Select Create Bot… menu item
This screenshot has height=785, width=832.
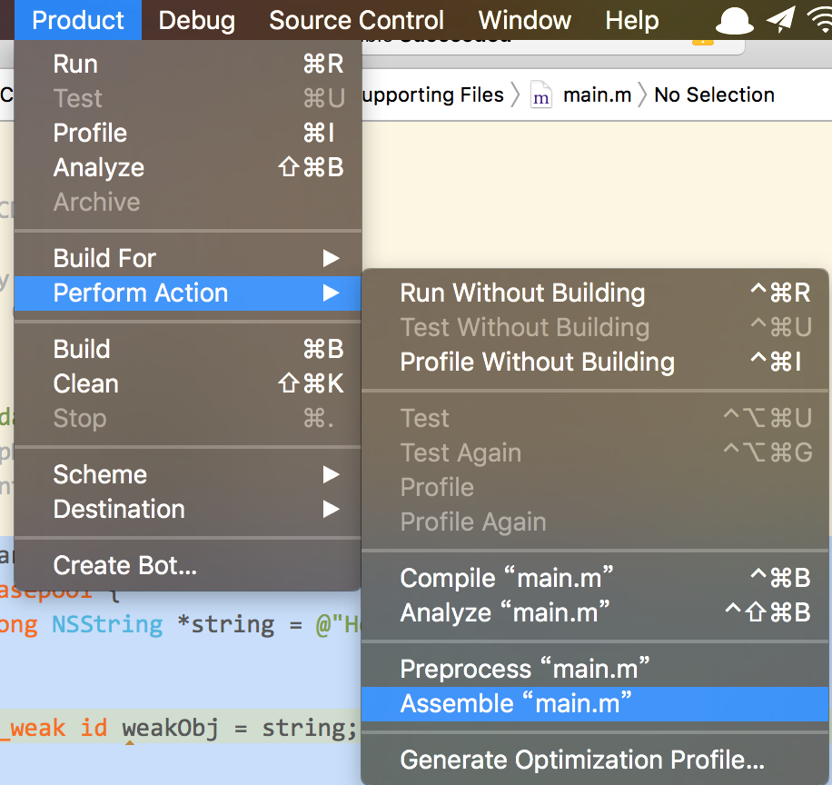click(188, 565)
